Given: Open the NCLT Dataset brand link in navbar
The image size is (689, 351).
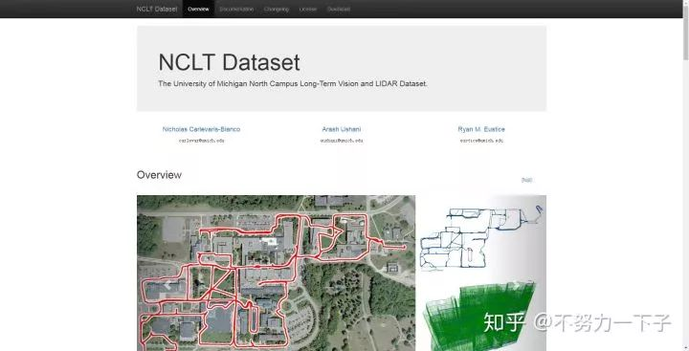Looking at the screenshot, I should [x=156, y=9].
